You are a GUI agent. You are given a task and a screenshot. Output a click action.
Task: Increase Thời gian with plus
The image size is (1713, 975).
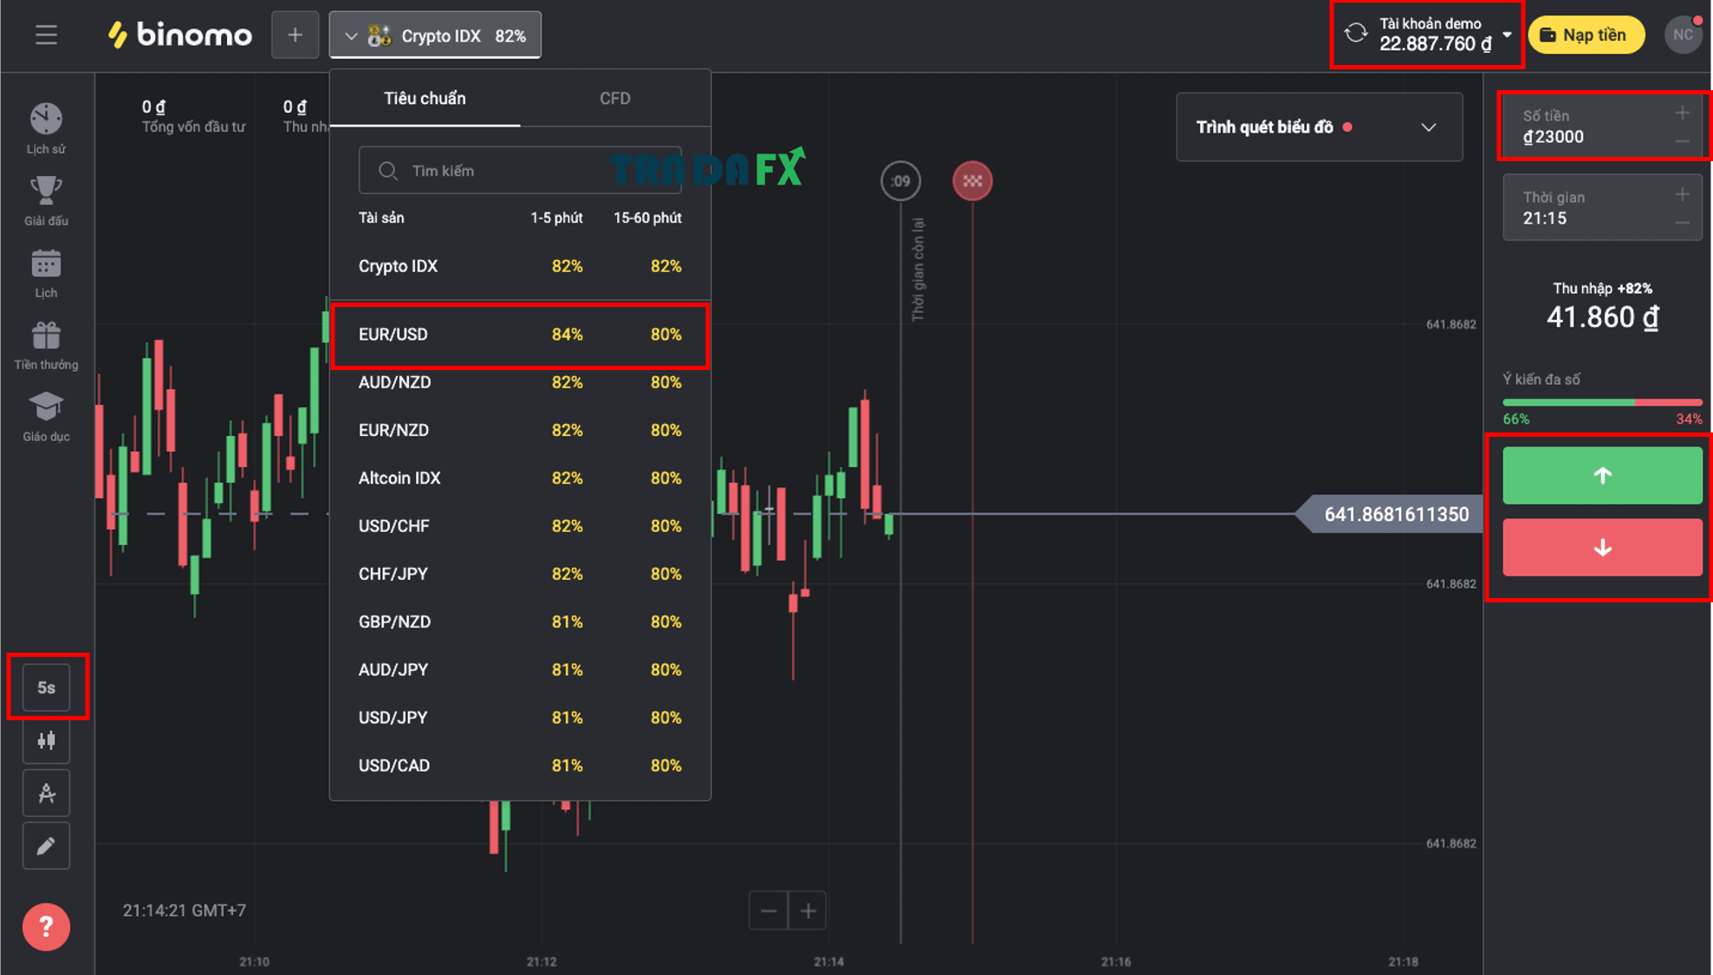click(1682, 194)
